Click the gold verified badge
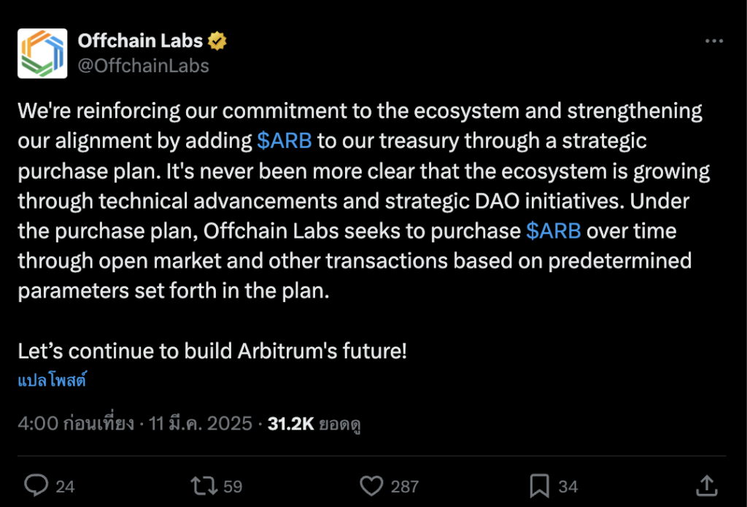 click(x=217, y=42)
